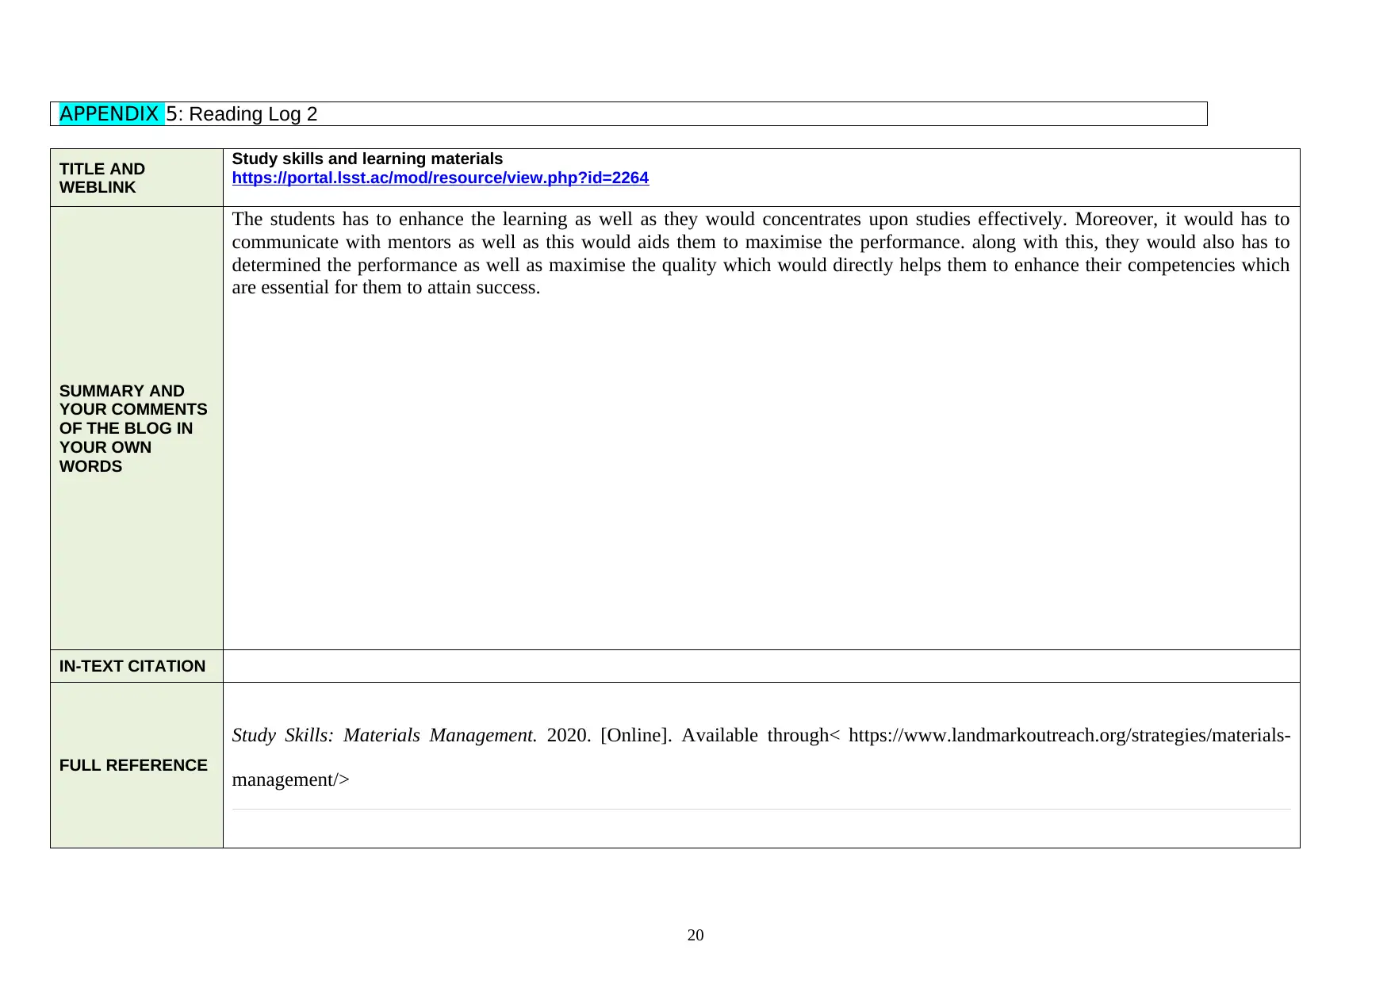Click the '5: Reading Log 2' heading text
Viewport: 1391px width, 984px height.
pos(242,114)
